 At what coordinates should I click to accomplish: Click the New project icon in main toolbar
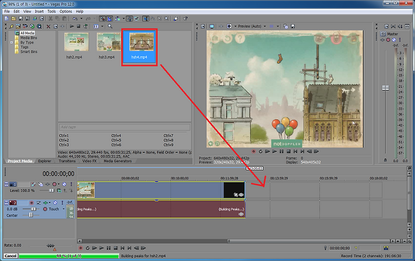pyautogui.click(x=6, y=18)
